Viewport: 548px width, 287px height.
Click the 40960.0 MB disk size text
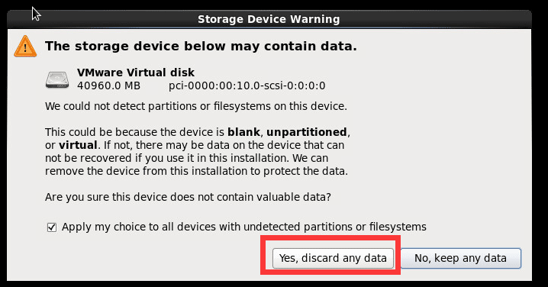[108, 85]
